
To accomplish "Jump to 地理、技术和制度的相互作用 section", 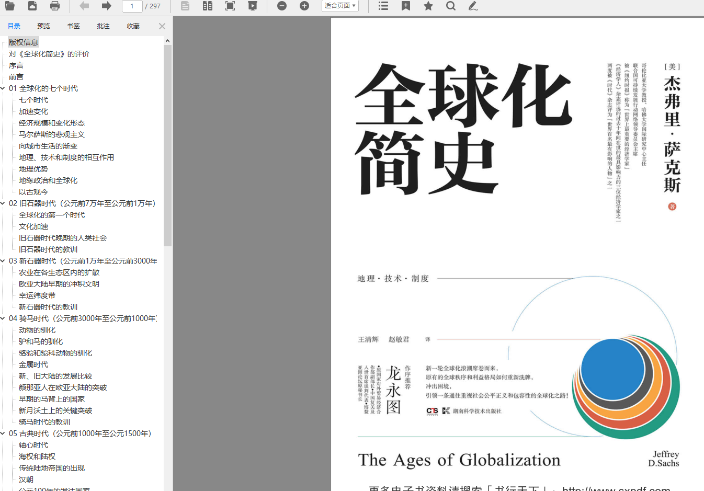I will point(66,157).
